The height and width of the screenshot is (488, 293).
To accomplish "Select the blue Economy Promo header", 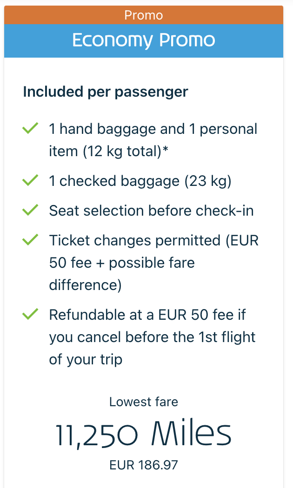I will (x=144, y=40).
